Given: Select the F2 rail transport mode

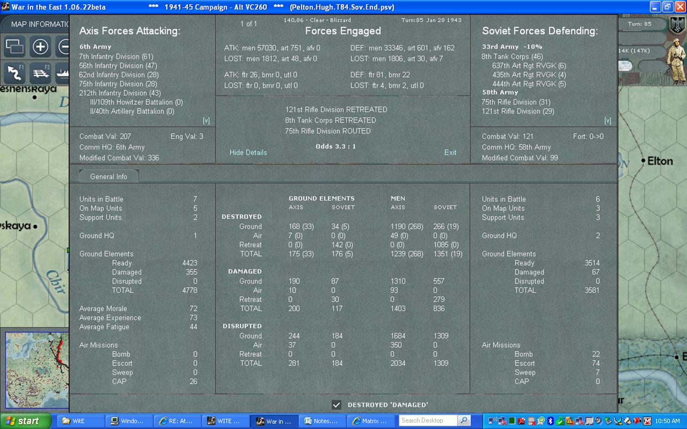Looking at the screenshot, I should tap(41, 73).
